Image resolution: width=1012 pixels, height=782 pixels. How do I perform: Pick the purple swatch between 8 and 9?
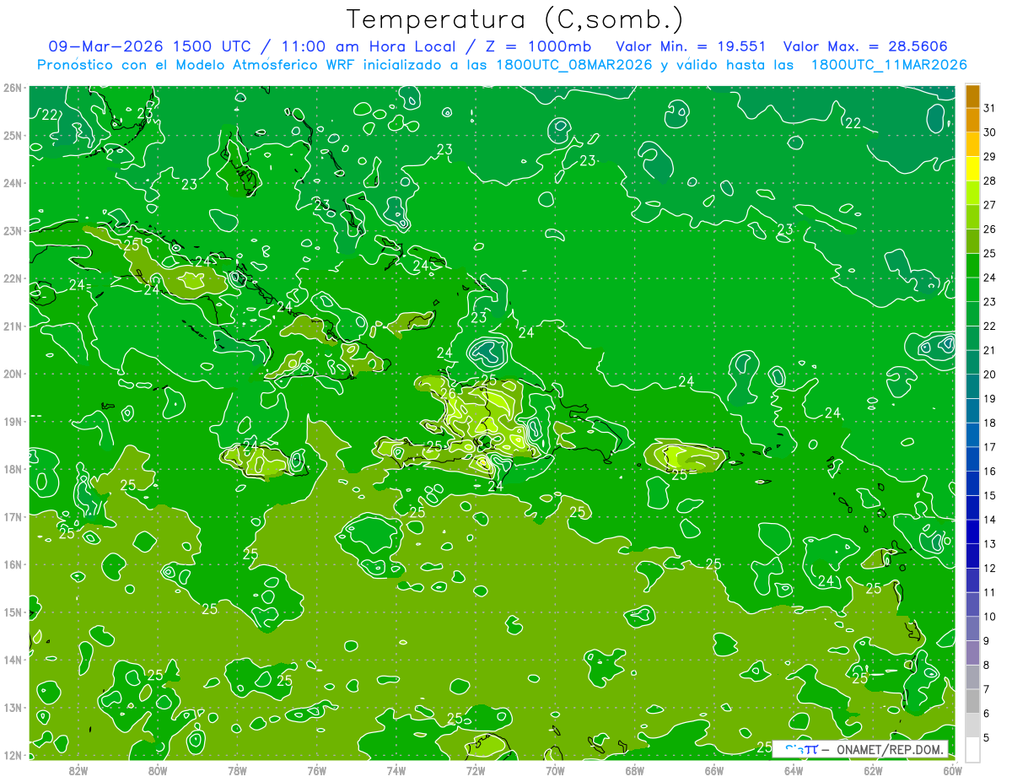pos(972,653)
